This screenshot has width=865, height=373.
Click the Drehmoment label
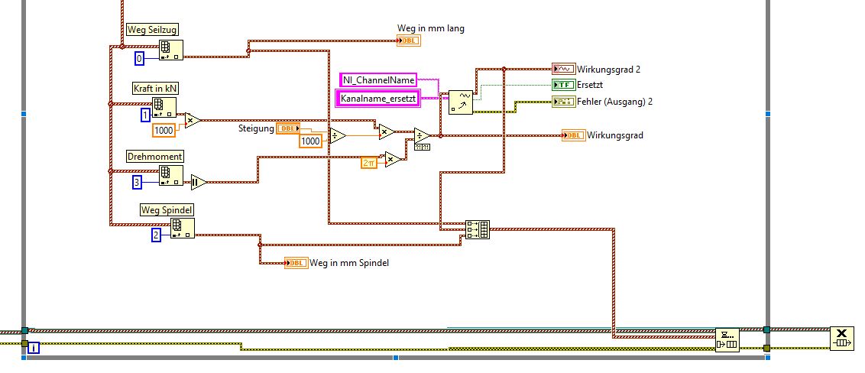tap(155, 156)
